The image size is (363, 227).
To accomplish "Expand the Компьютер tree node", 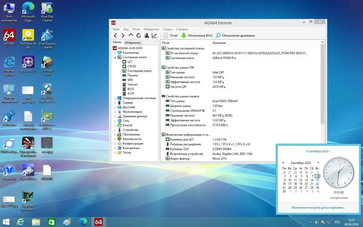I will (115, 53).
